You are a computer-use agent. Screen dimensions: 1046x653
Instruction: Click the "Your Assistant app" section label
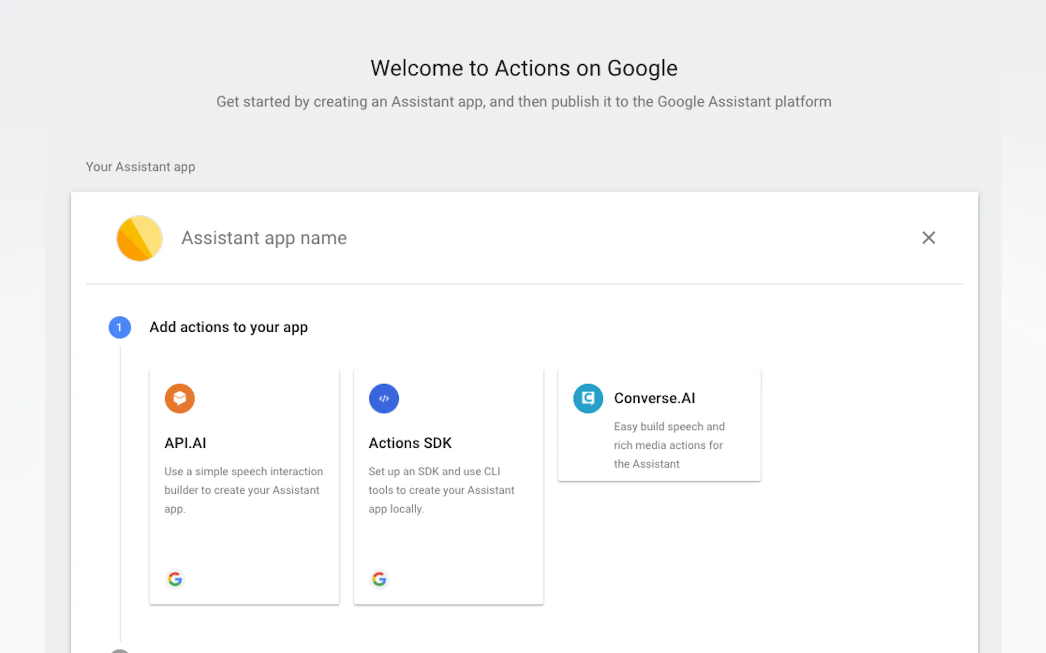140,167
